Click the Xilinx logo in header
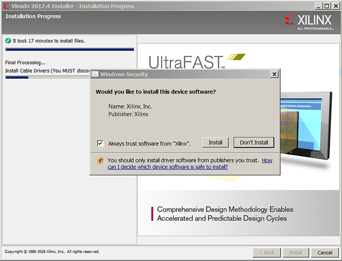Image resolution: width=342 pixels, height=261 pixels. point(309,22)
